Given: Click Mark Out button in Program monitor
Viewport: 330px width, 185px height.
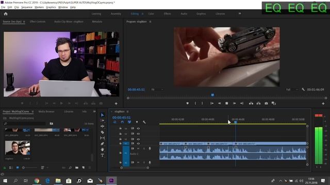Looking at the screenshot, I should [x=202, y=103].
